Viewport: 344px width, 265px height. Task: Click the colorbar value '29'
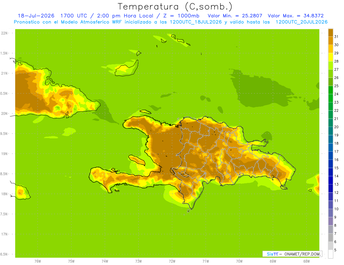336,53
